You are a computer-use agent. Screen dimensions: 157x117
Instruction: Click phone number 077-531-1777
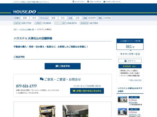point(26,86)
